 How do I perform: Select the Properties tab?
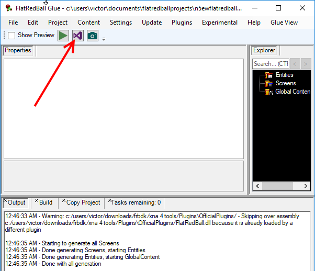[x=18, y=50]
